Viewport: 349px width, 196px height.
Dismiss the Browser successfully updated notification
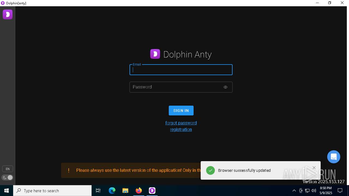click(314, 168)
